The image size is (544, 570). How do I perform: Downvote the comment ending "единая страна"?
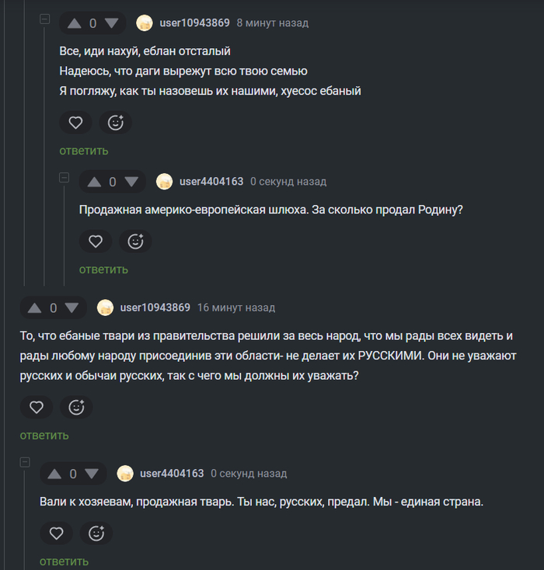click(x=92, y=474)
